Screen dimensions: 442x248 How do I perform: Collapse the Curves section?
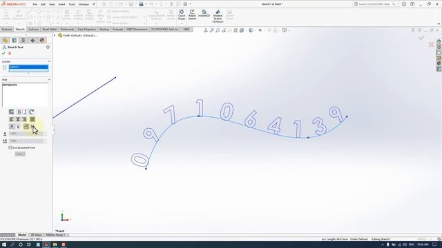coord(49,61)
